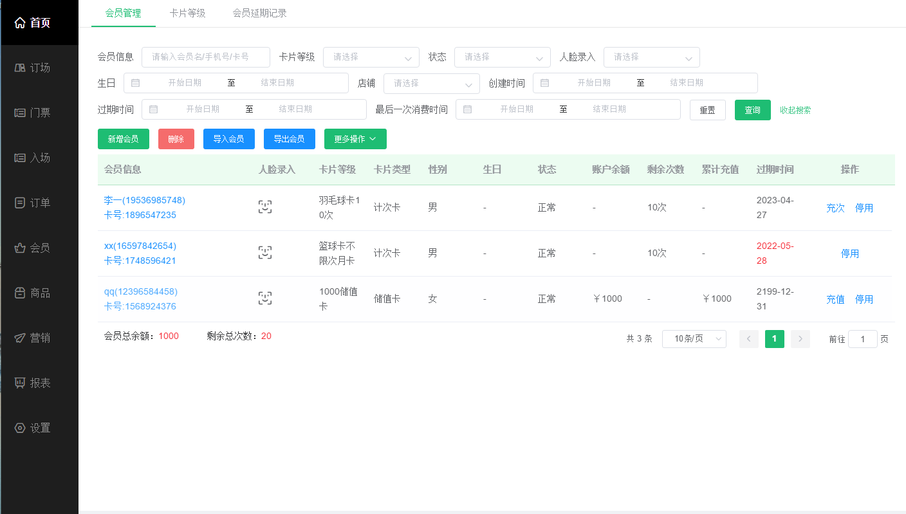Expand the 更多操作 menu

tap(355, 138)
